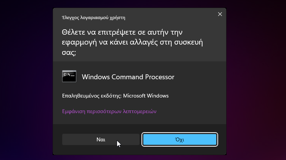The width and height of the screenshot is (286, 160).
Task: Click the Επαληθευμένος εκδότης label text
Action: tap(92, 96)
